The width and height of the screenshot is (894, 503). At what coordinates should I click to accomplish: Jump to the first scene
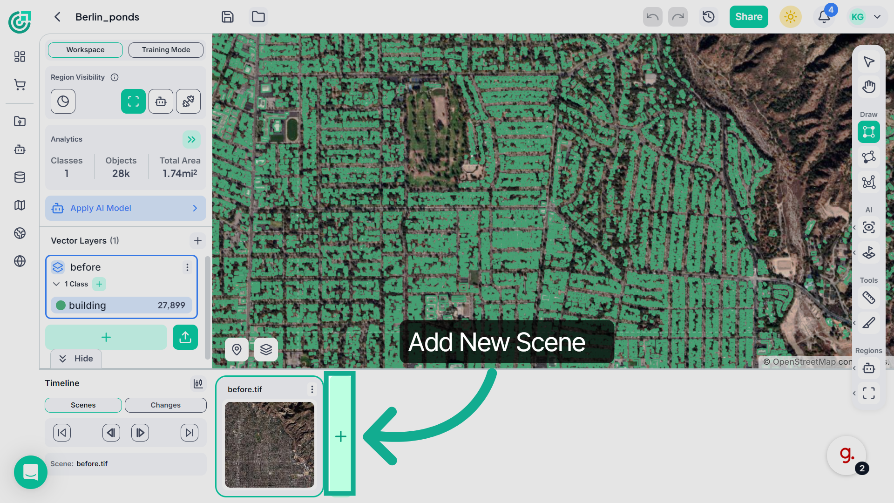62,433
